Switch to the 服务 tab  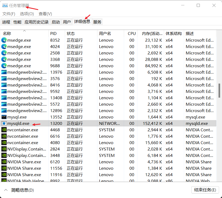pyautogui.click(x=97, y=22)
